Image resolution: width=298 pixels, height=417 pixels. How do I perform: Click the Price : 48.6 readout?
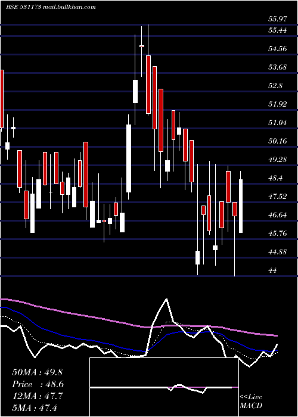38,384
